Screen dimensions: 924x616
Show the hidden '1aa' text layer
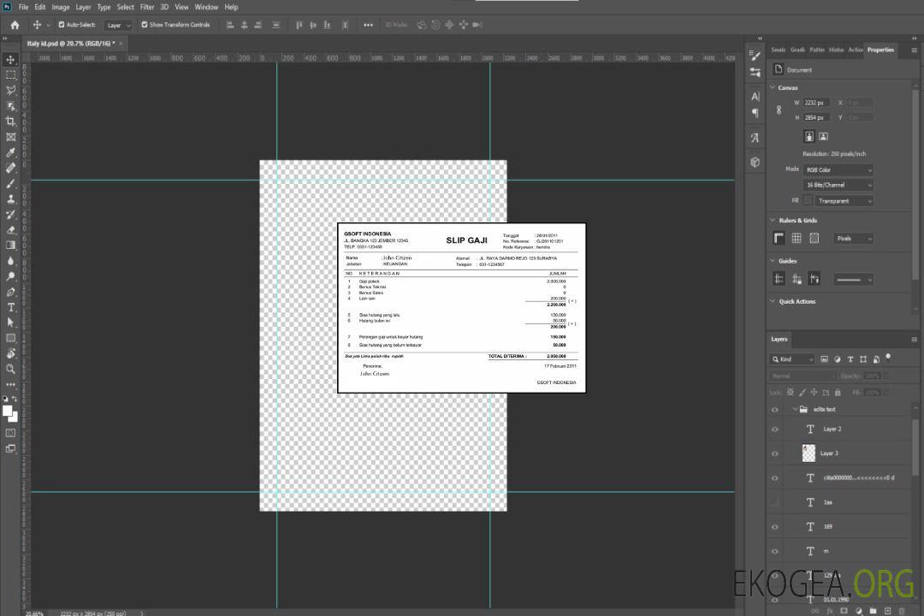775,503
